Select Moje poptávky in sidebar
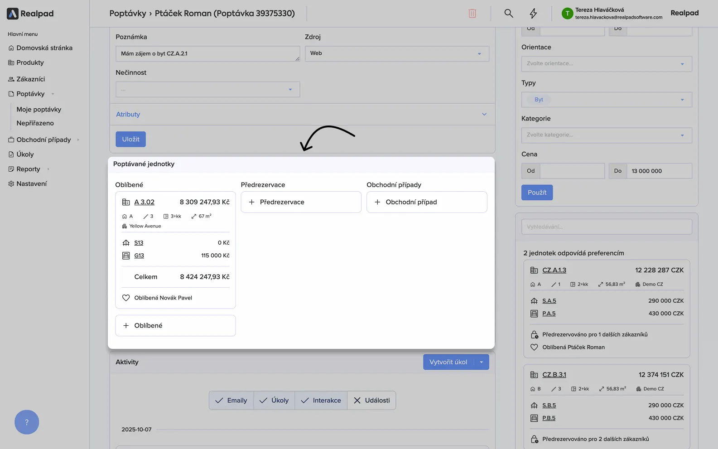The width and height of the screenshot is (718, 449). 39,109
